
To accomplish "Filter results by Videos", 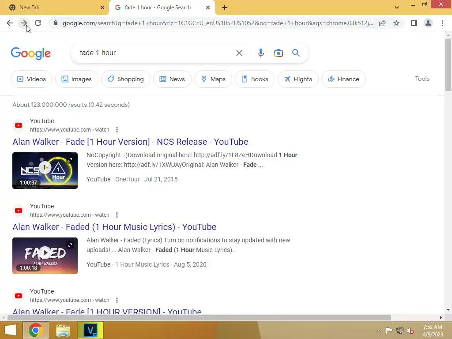I will tap(32, 79).
